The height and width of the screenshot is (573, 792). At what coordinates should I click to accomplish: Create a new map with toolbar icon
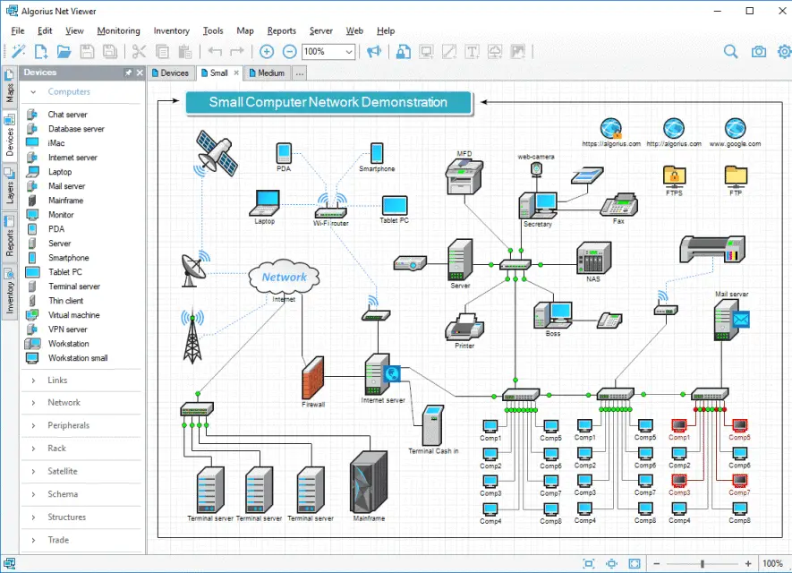click(41, 51)
